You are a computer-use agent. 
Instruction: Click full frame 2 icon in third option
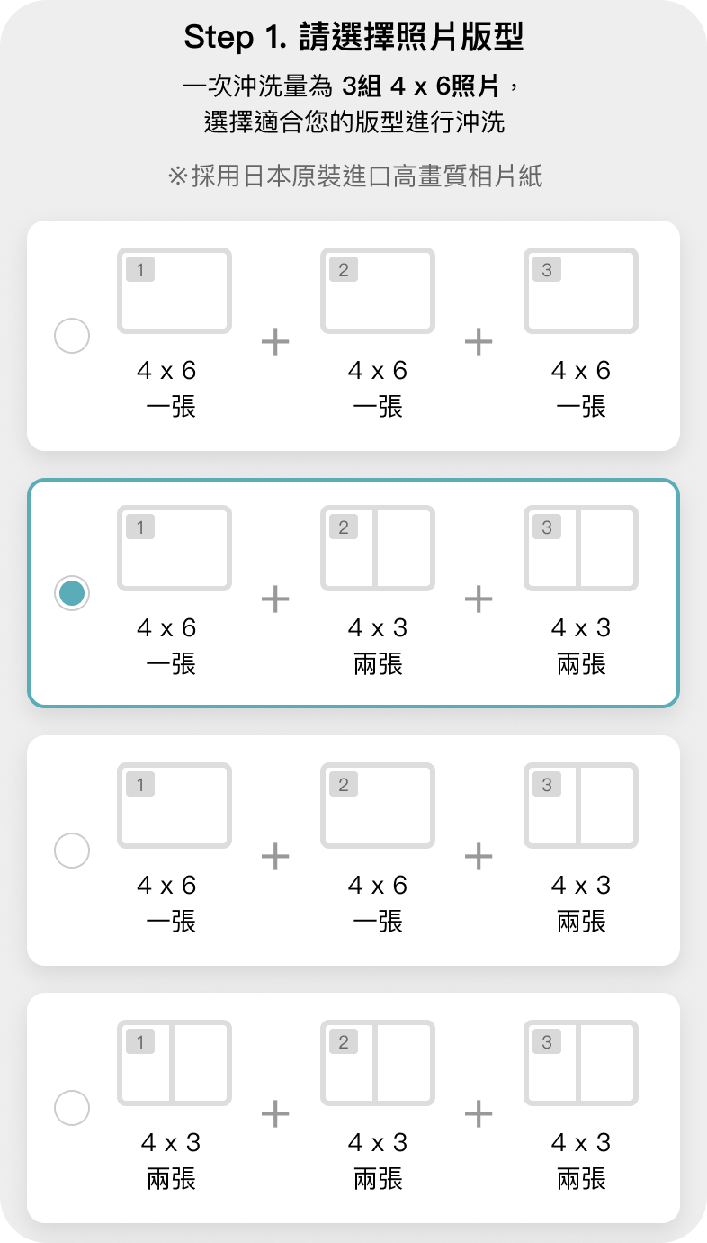click(x=378, y=806)
